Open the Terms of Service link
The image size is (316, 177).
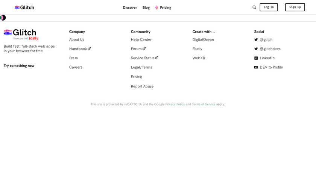pyautogui.click(x=204, y=104)
